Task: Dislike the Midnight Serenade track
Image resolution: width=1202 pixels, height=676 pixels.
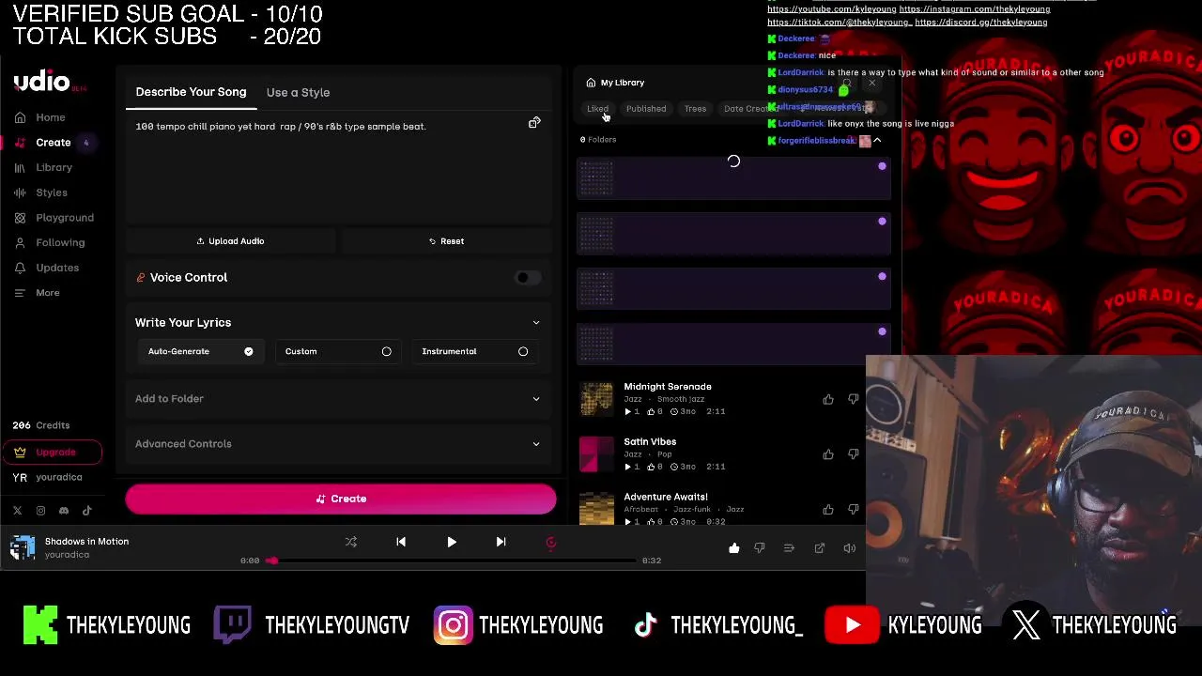Action: pyautogui.click(x=853, y=399)
